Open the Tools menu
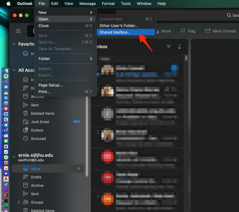The height and width of the screenshot is (212, 239). coord(126,3)
